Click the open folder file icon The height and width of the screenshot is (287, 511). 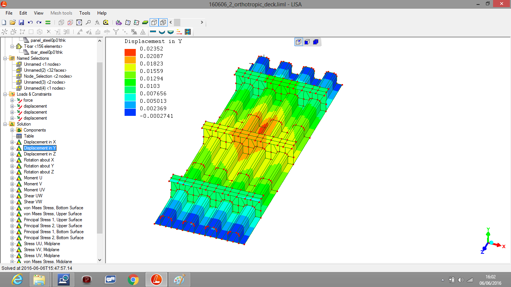click(x=12, y=22)
